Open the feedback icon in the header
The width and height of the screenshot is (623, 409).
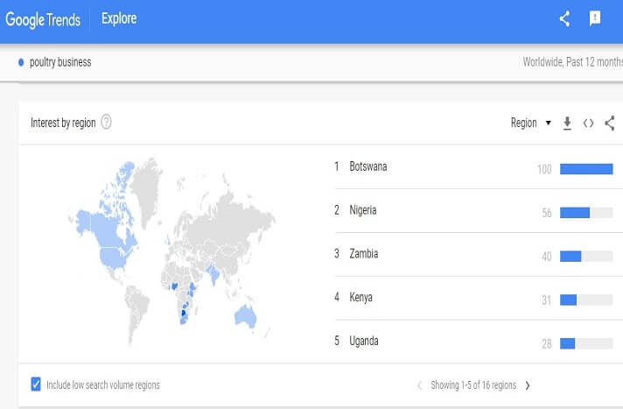tap(595, 19)
